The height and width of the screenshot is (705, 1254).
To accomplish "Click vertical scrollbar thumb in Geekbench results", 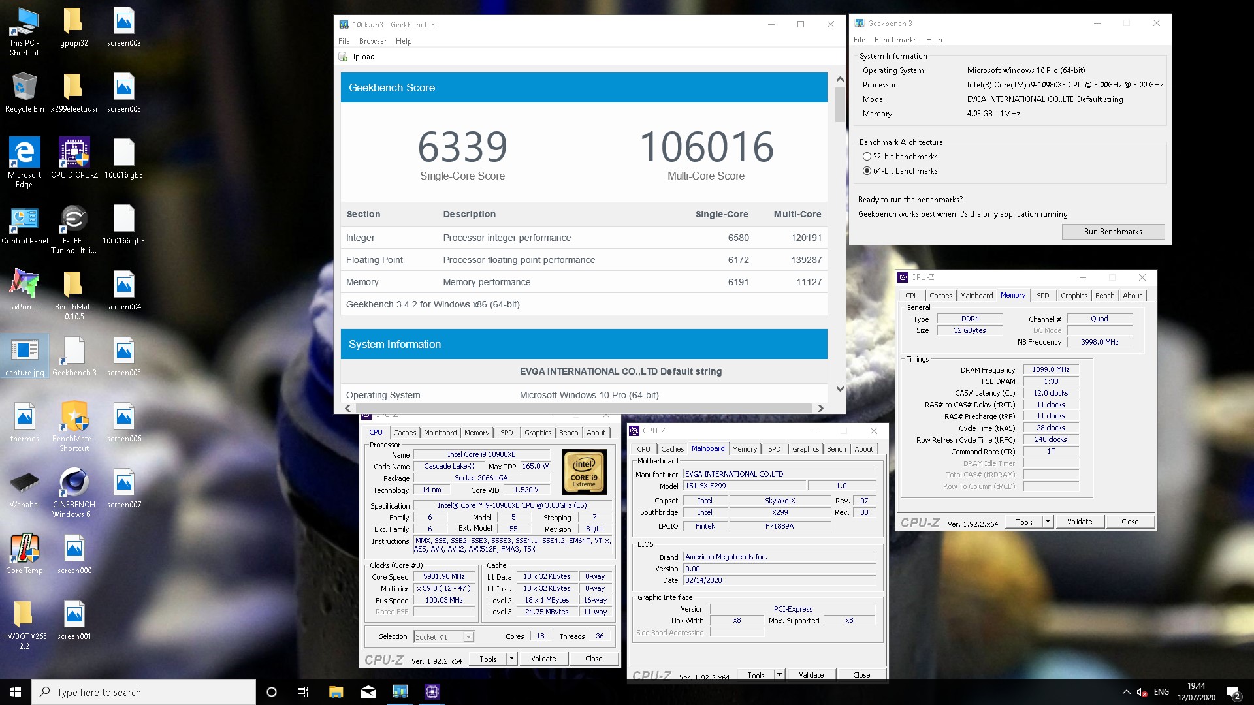I will 840,104.
